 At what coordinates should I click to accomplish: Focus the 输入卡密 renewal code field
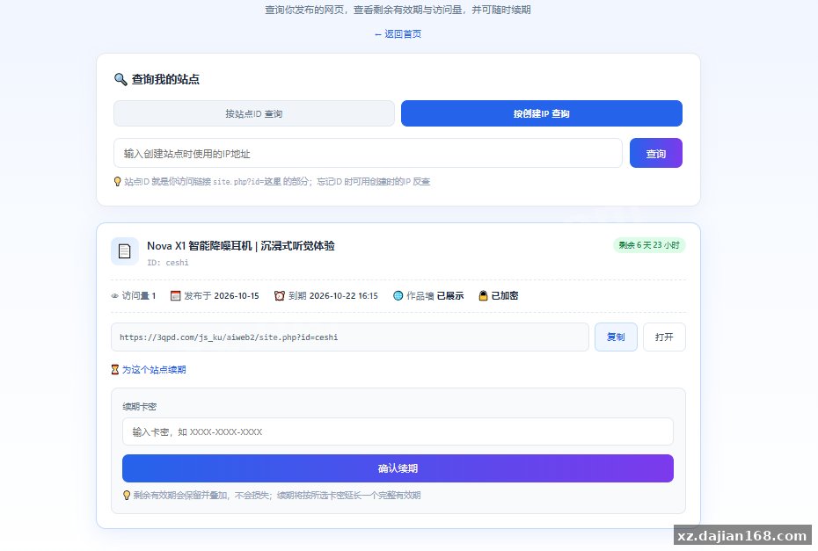click(398, 431)
